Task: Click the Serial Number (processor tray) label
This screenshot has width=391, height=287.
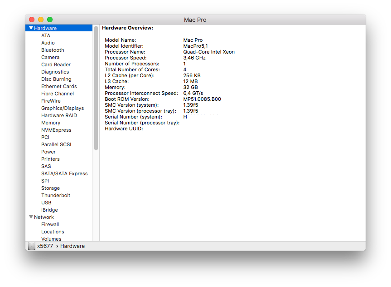Action: 142,123
